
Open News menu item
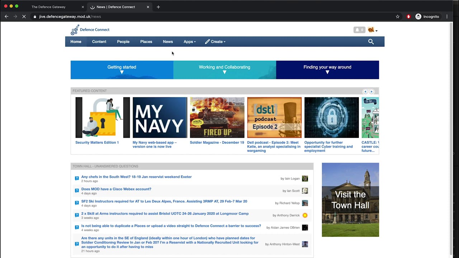coord(168,42)
